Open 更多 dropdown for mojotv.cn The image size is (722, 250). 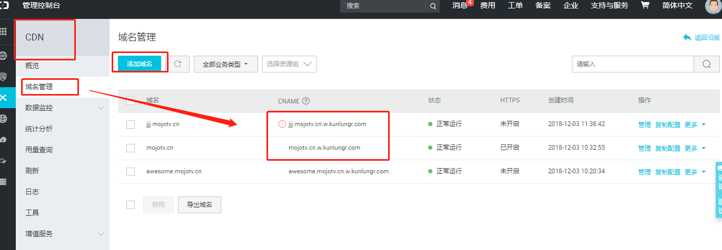(x=695, y=148)
